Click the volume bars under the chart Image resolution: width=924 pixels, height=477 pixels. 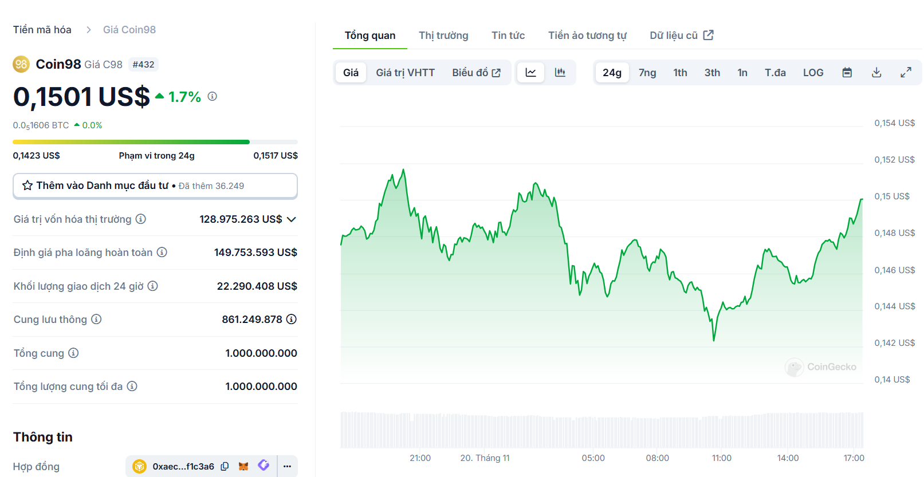601,429
